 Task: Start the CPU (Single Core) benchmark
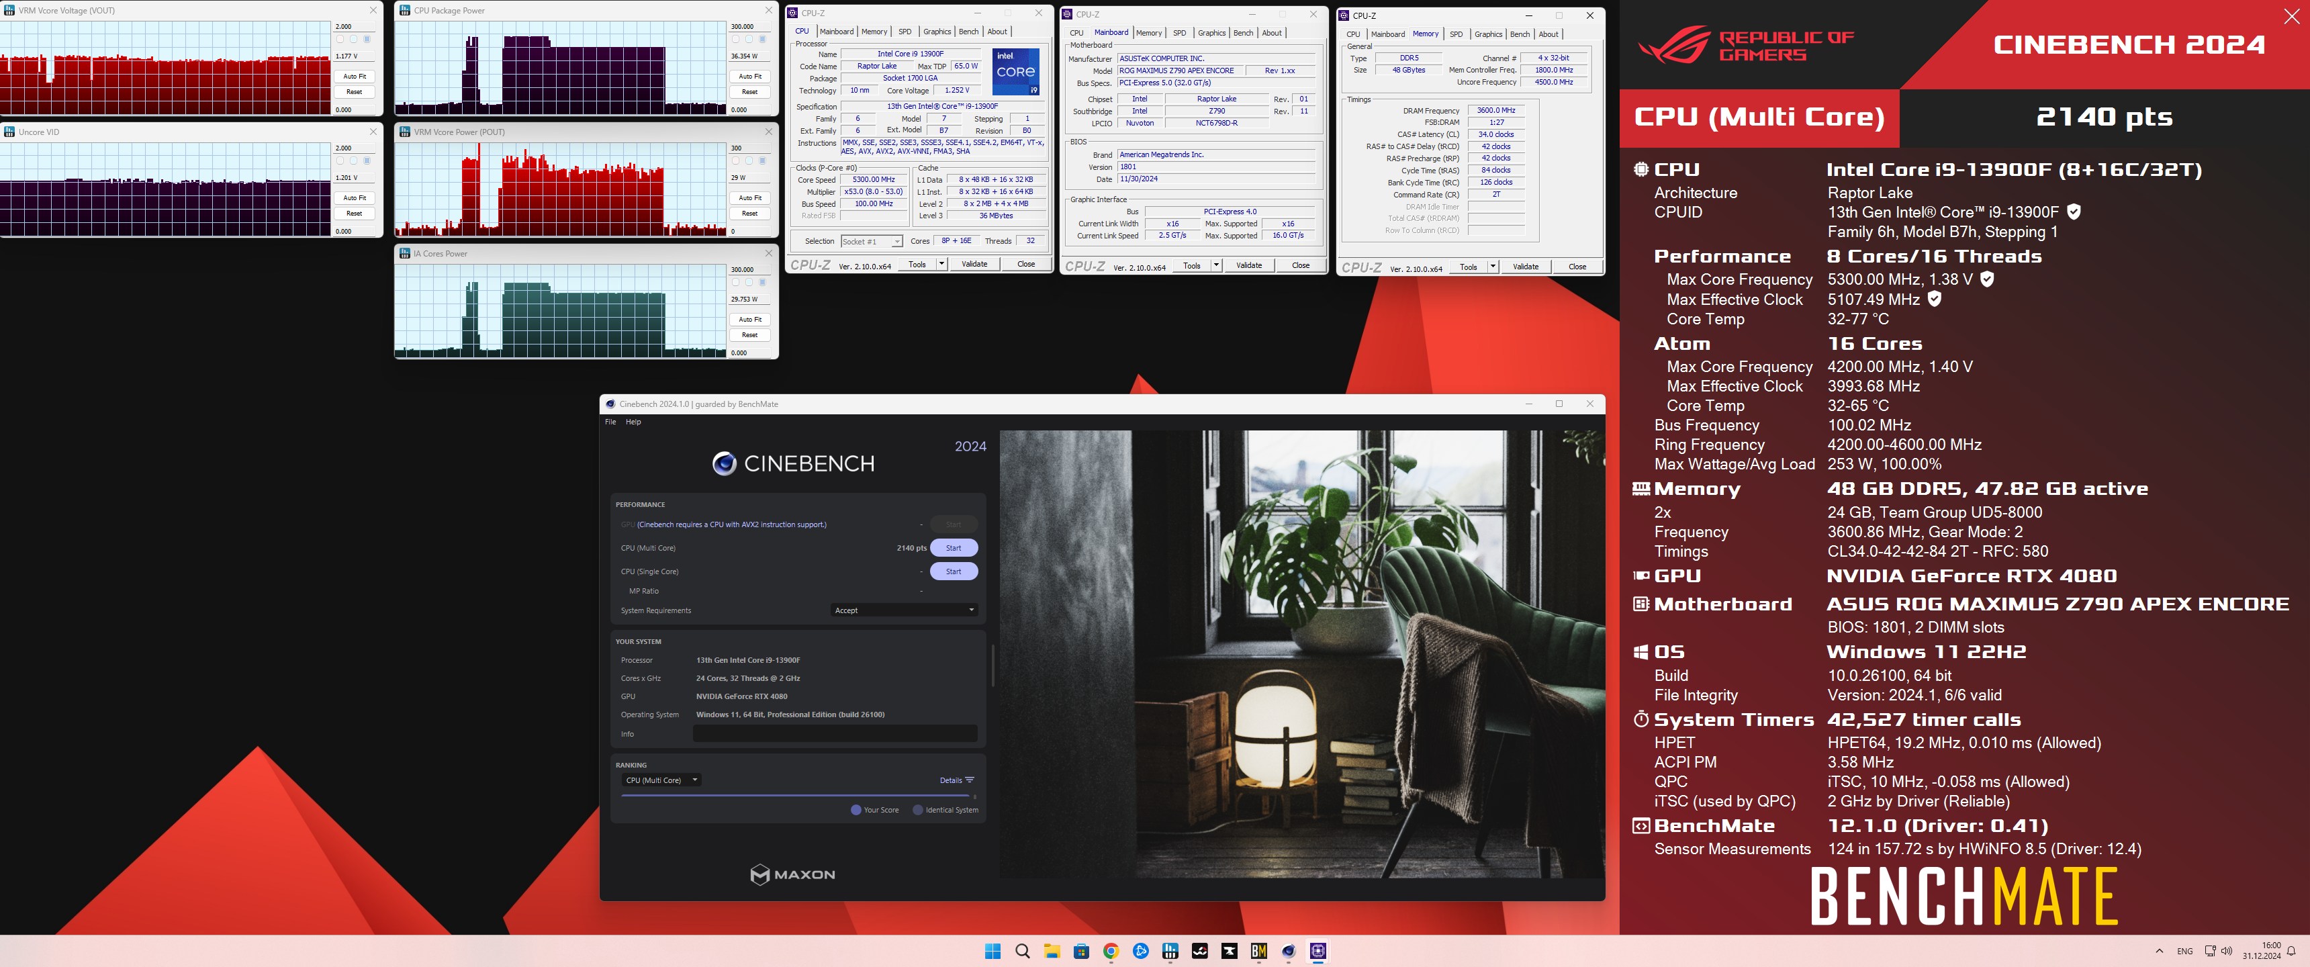click(x=954, y=571)
